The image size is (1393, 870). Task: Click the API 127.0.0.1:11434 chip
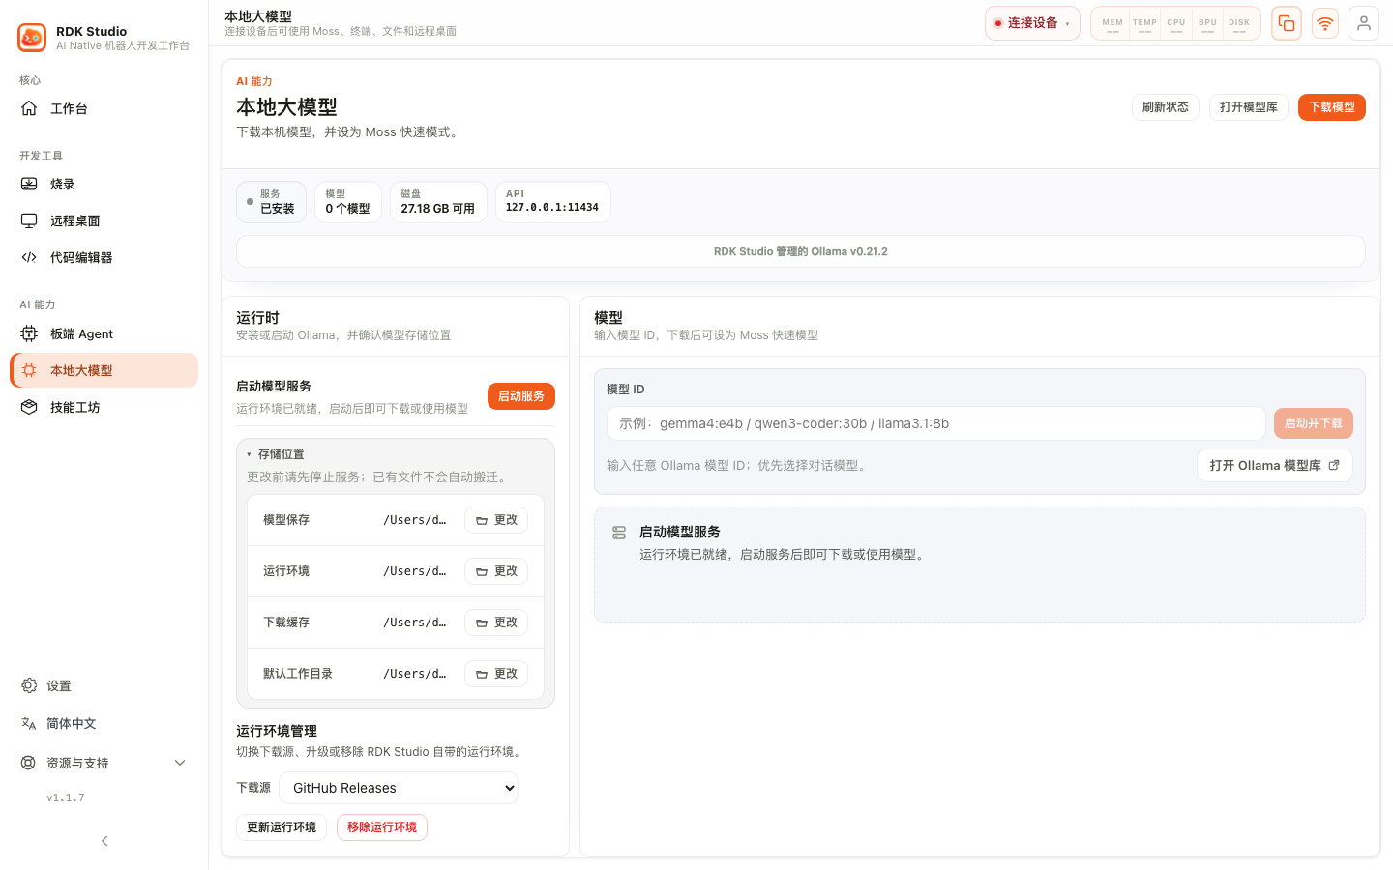pyautogui.click(x=552, y=202)
